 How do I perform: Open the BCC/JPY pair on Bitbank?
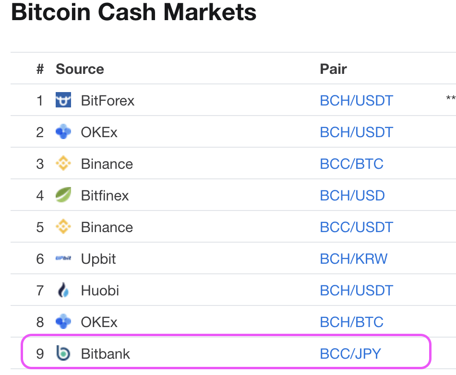tap(350, 354)
